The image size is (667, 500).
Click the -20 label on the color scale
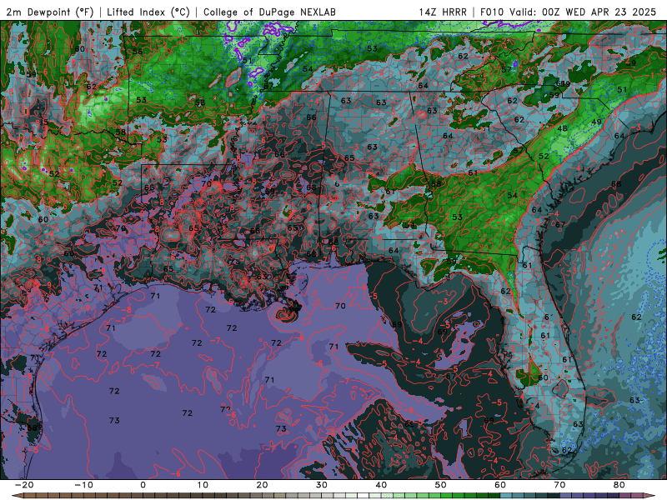24,485
